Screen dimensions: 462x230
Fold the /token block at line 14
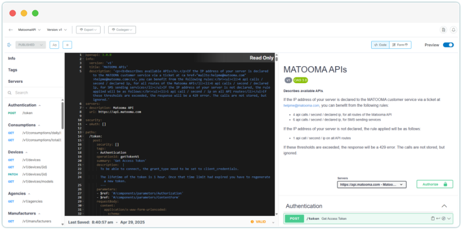pos(83,136)
